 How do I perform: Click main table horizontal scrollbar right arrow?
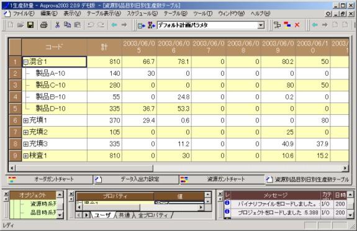345,168
